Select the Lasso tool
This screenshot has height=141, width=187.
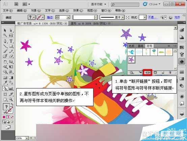coord(11,35)
